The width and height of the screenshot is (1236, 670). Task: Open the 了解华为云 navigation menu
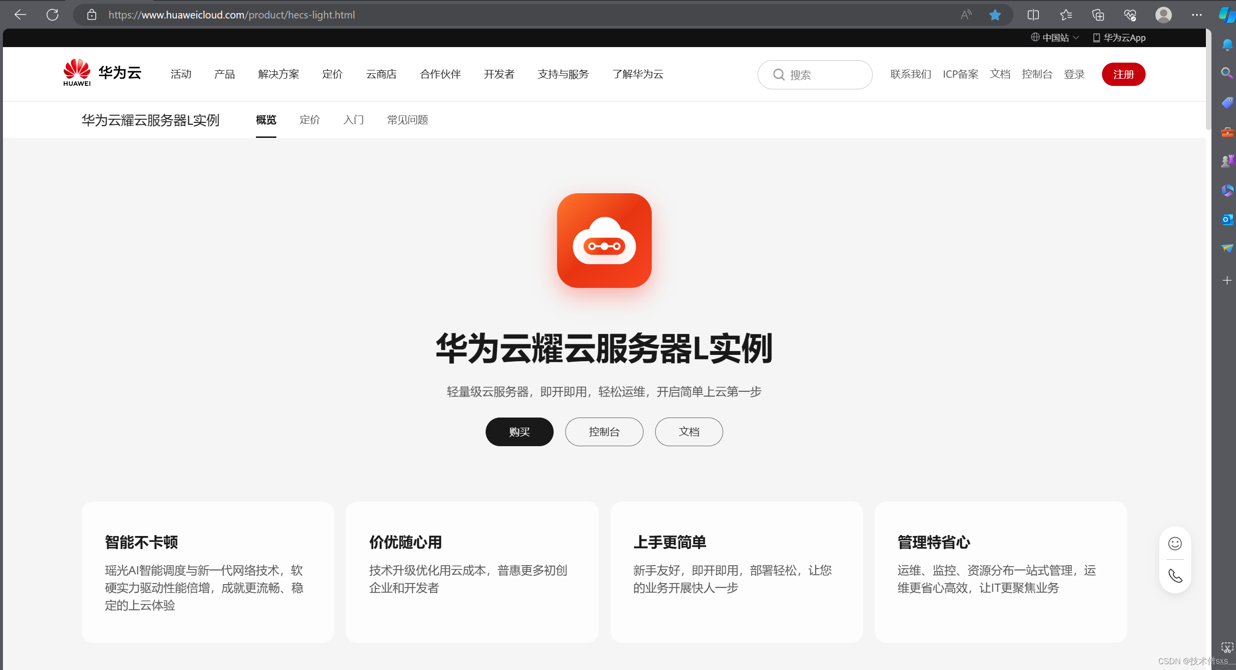click(x=638, y=74)
